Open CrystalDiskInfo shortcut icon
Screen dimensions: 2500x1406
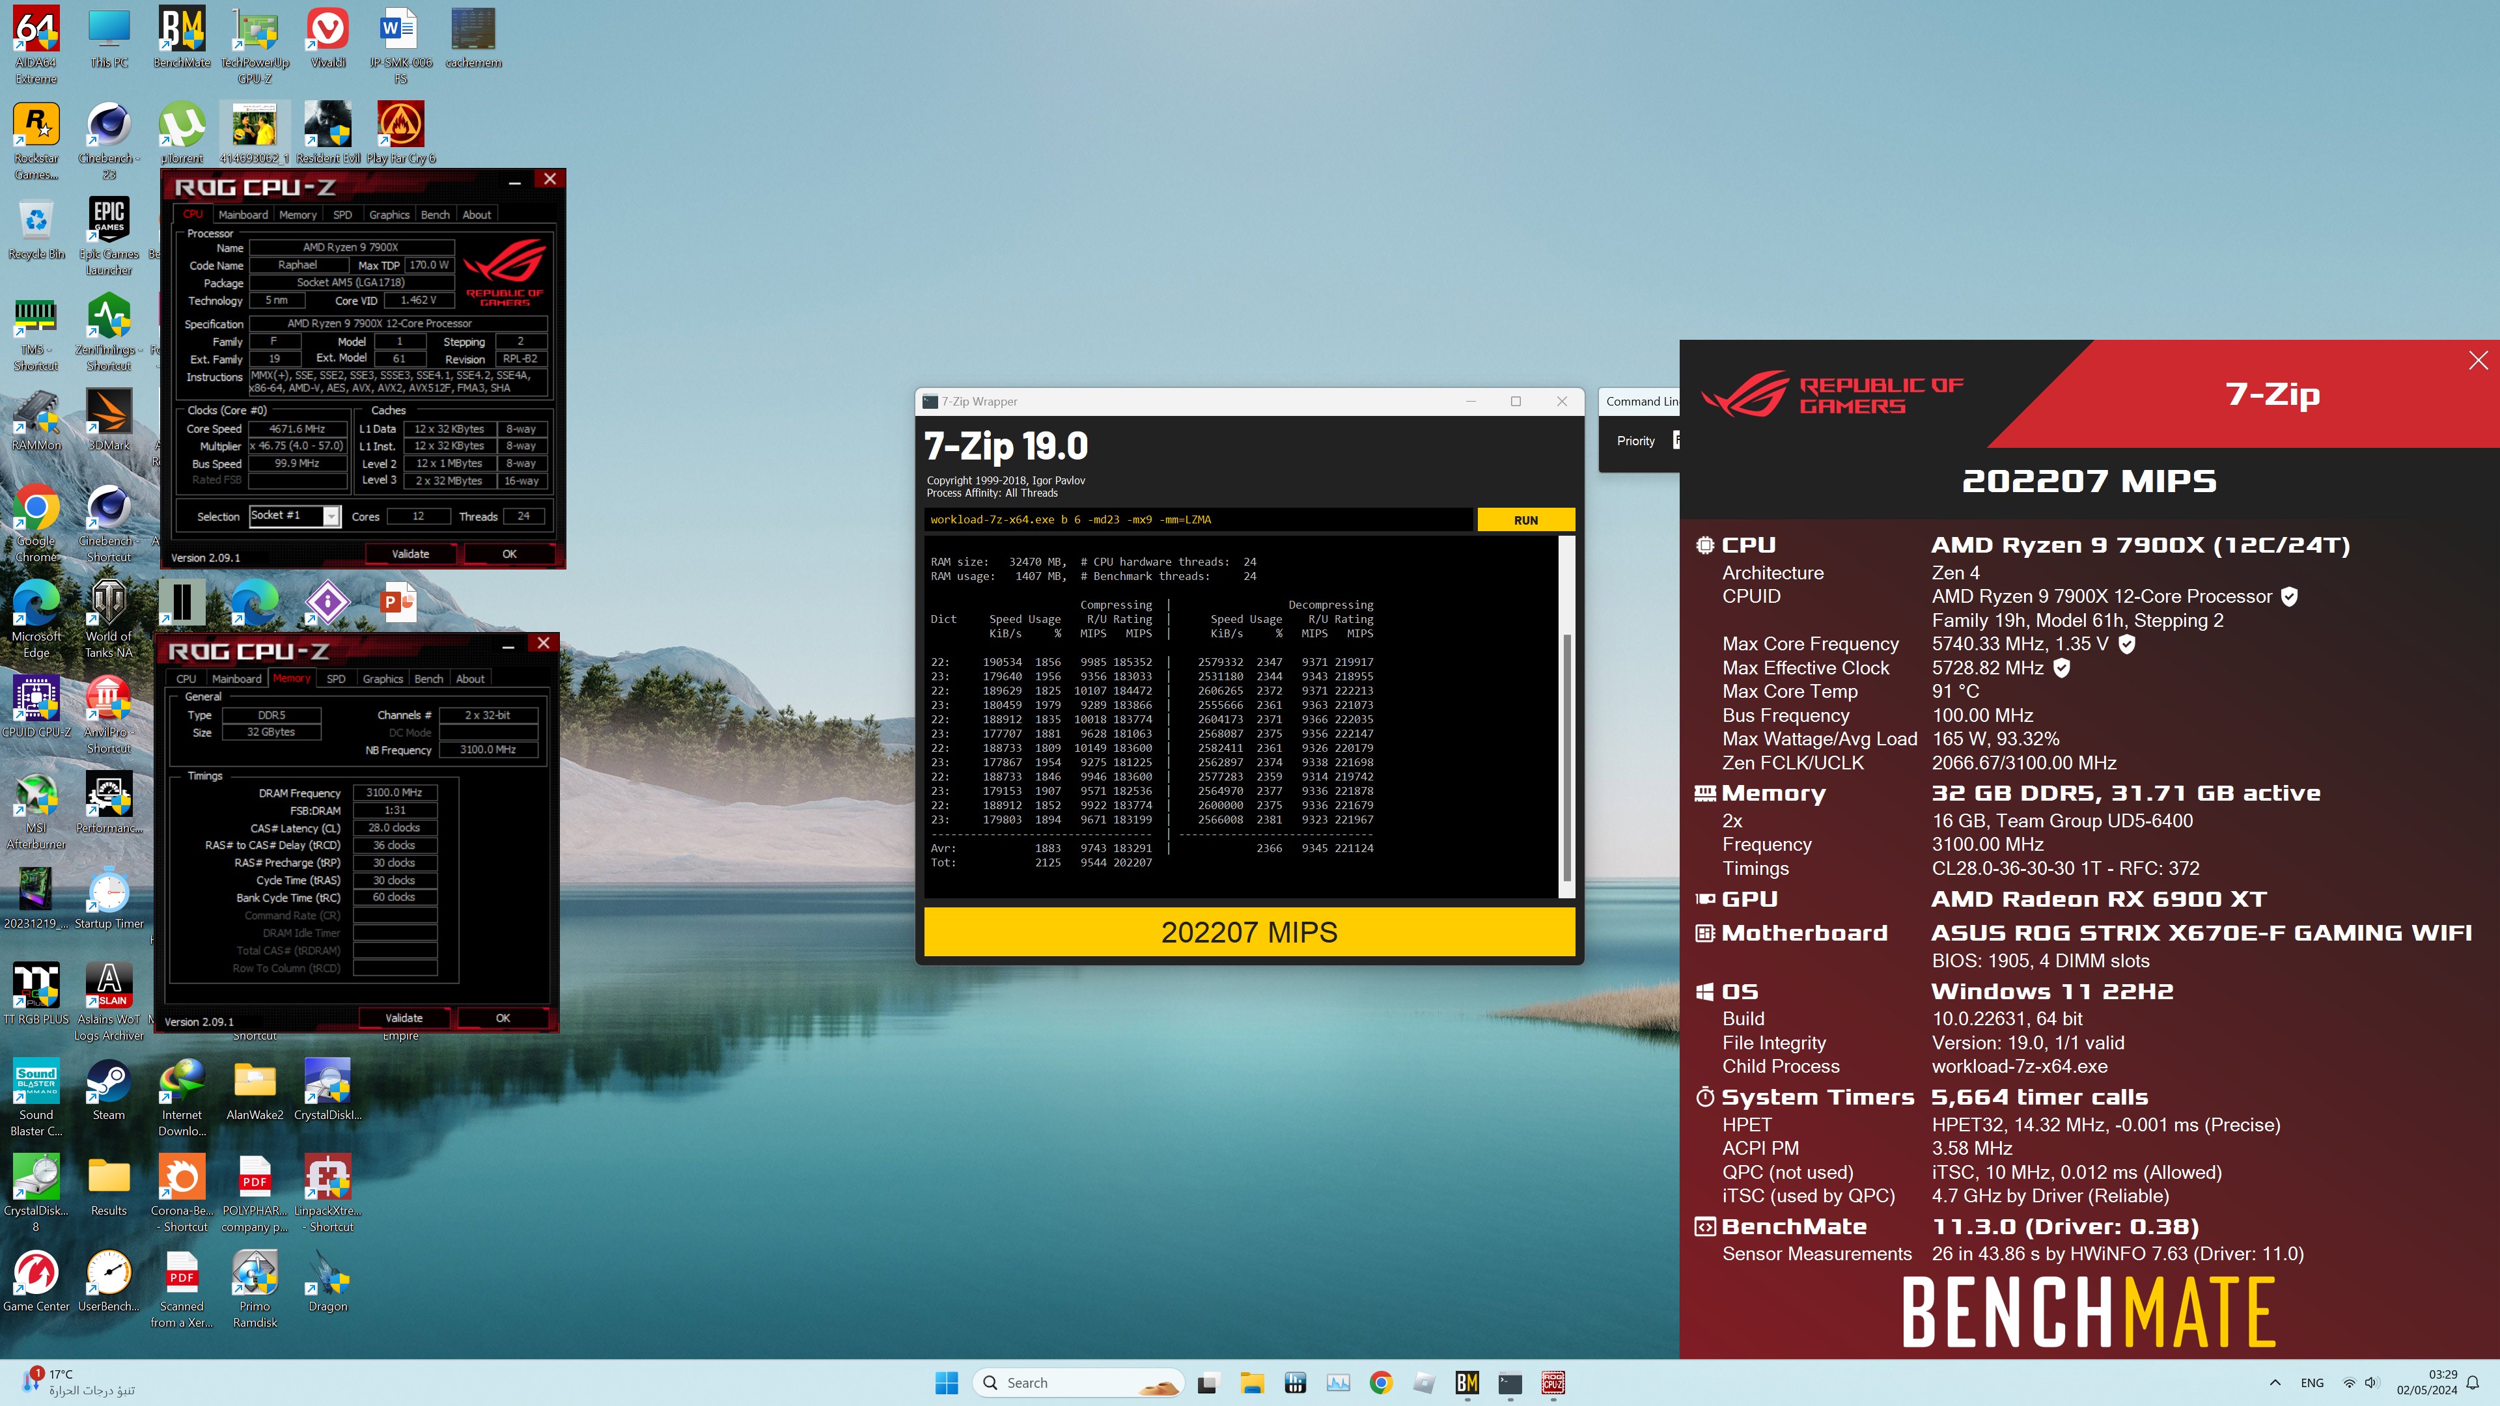coord(327,1091)
